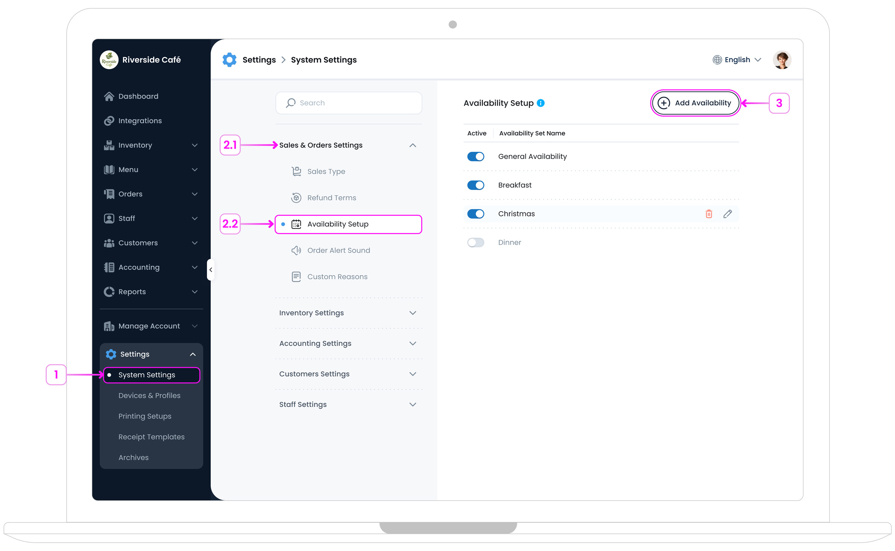Collapse the Sales & Orders Settings section
This screenshot has height=551, width=895.
pyautogui.click(x=412, y=145)
